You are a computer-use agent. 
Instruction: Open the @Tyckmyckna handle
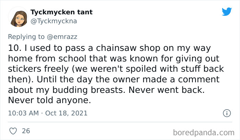[x=54, y=21]
